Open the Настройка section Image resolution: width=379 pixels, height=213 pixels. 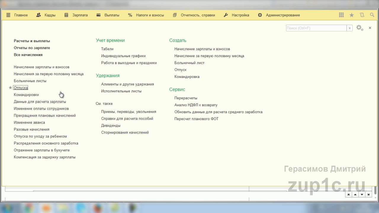236,15
